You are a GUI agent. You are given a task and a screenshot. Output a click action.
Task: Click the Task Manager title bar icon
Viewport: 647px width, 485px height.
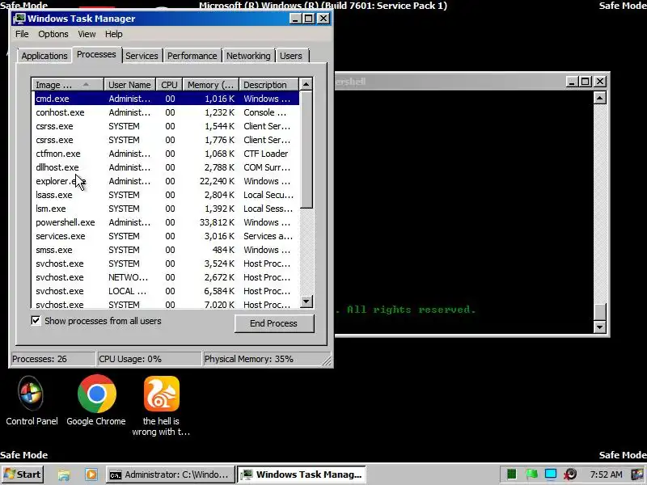point(19,19)
